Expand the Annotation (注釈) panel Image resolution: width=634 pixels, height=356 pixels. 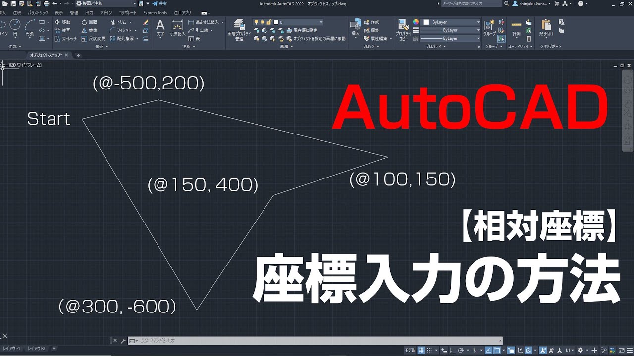(x=188, y=46)
